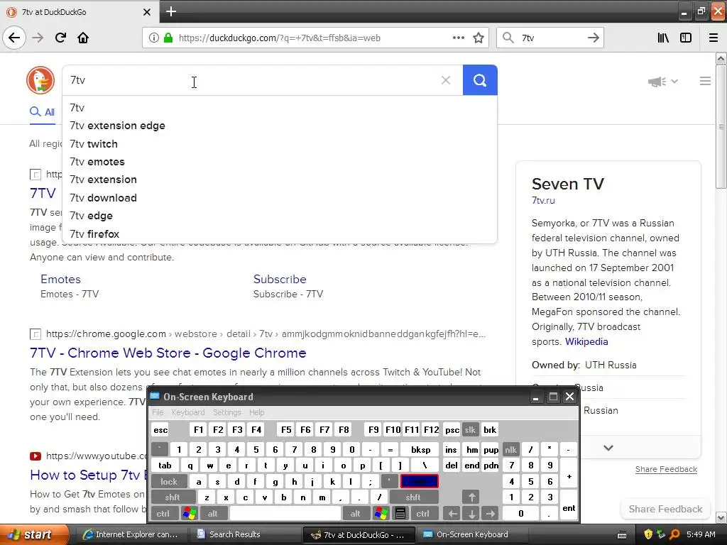Switch to Internet Explorer taskbar item

click(131, 534)
